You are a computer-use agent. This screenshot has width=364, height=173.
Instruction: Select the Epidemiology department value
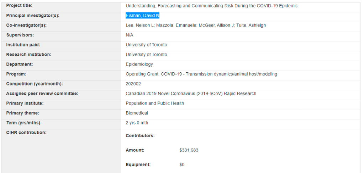point(139,65)
